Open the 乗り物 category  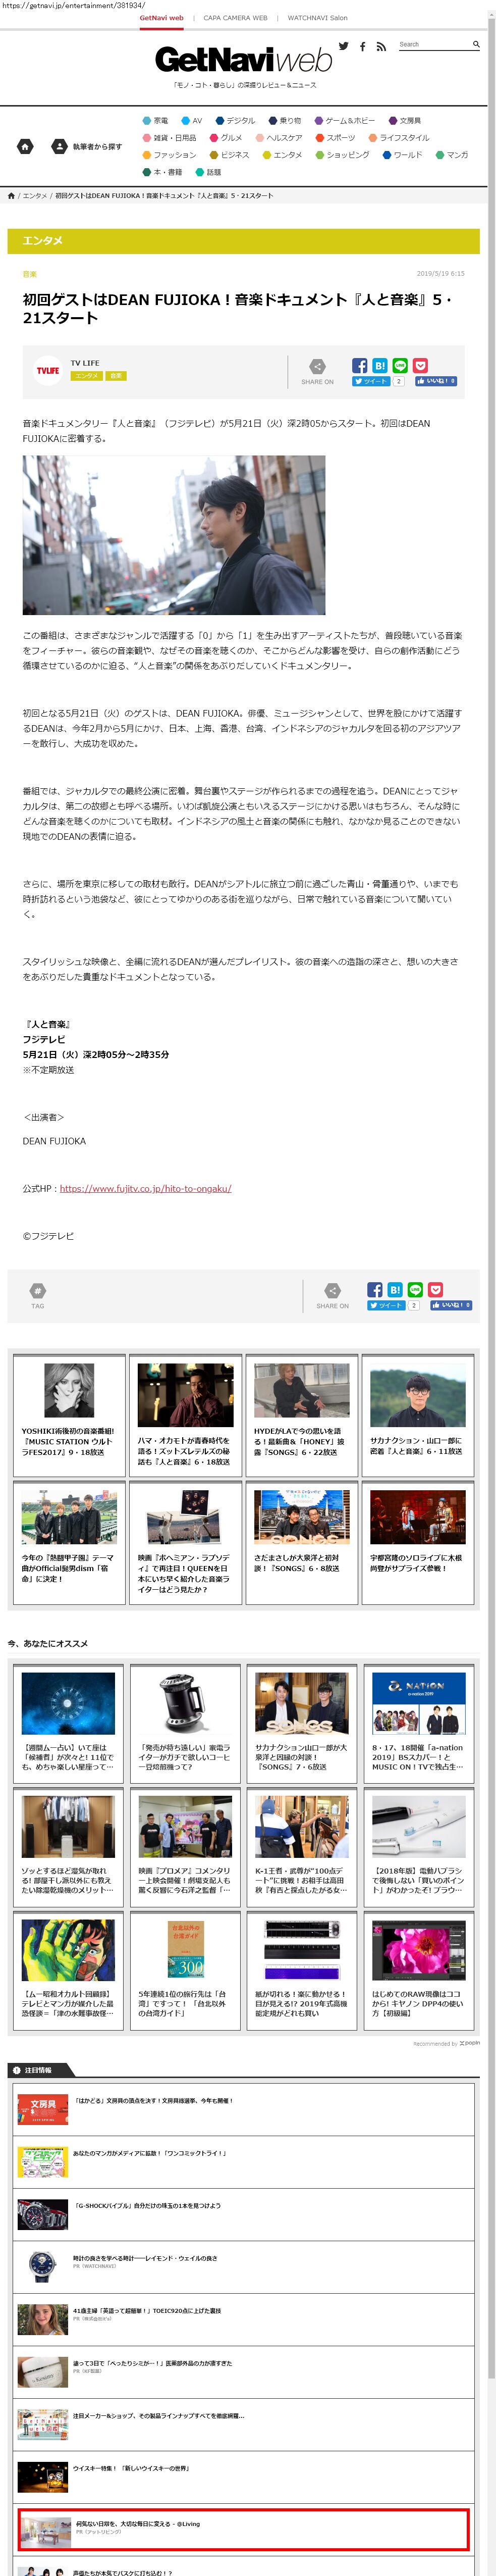[x=285, y=121]
